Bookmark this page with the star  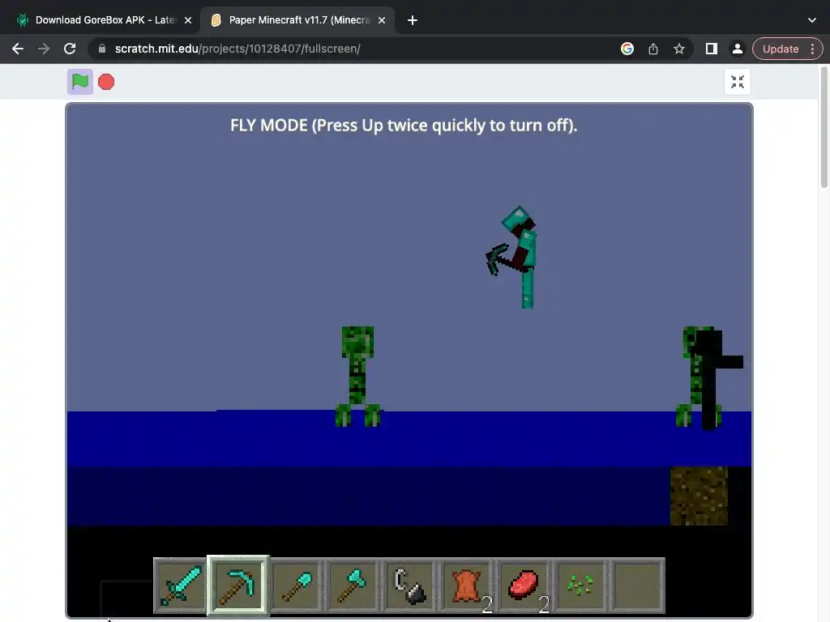pyautogui.click(x=679, y=49)
